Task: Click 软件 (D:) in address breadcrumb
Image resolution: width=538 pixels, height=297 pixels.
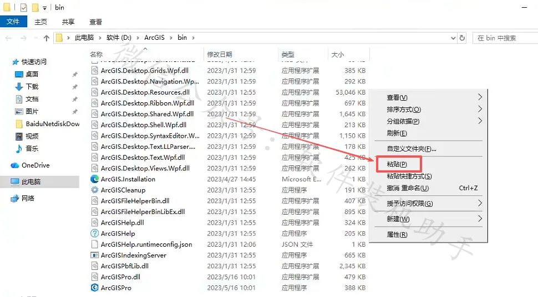Action: click(119, 38)
